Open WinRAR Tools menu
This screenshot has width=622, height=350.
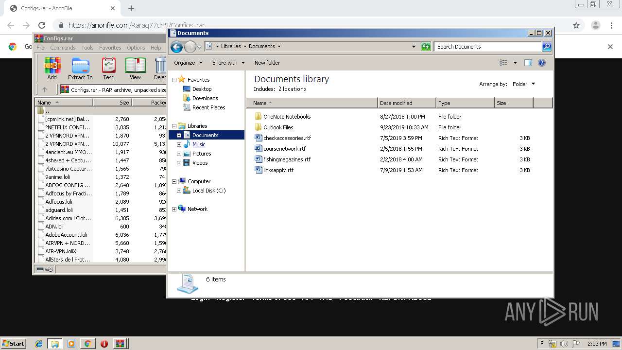pos(87,48)
